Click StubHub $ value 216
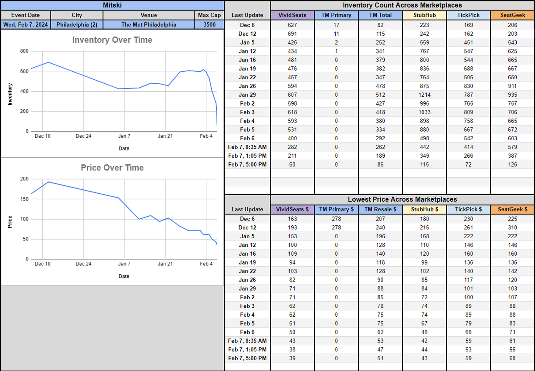The width and height of the screenshot is (535, 371). click(424, 228)
